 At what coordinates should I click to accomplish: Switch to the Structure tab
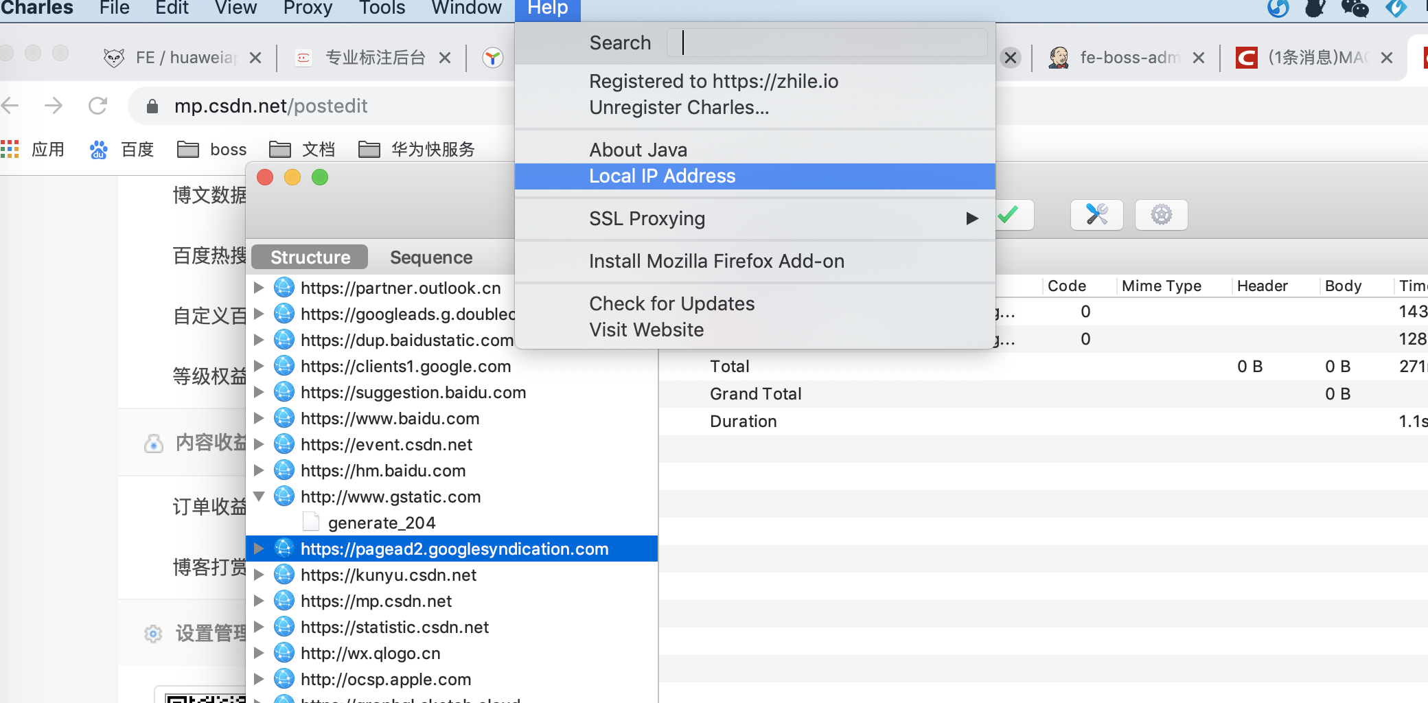pos(310,257)
